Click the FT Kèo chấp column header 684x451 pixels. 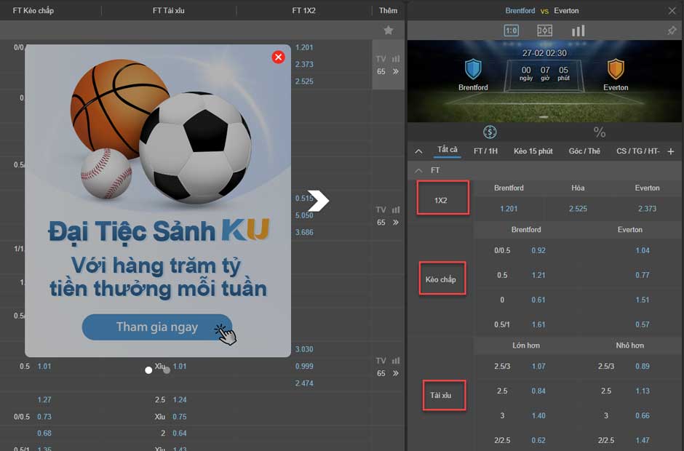(33, 10)
